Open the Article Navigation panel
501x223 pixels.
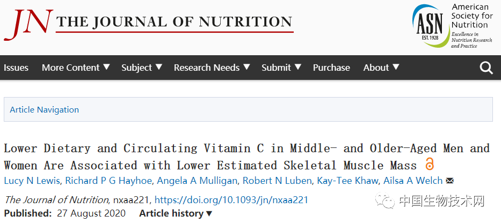(45, 109)
